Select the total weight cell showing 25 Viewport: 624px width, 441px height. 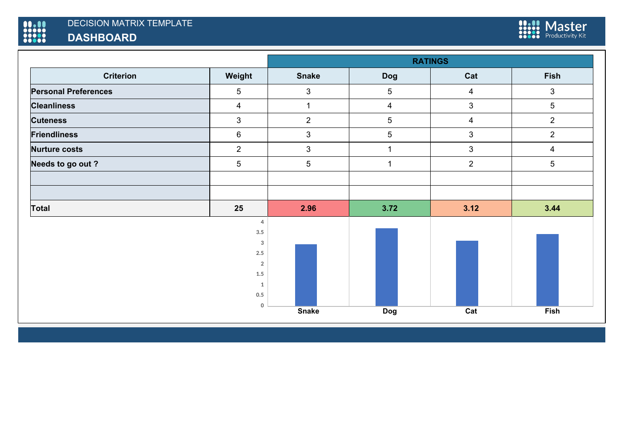coord(239,208)
